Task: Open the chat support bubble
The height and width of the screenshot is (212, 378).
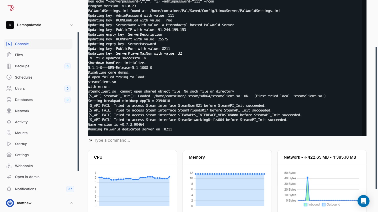Action: 363,201
